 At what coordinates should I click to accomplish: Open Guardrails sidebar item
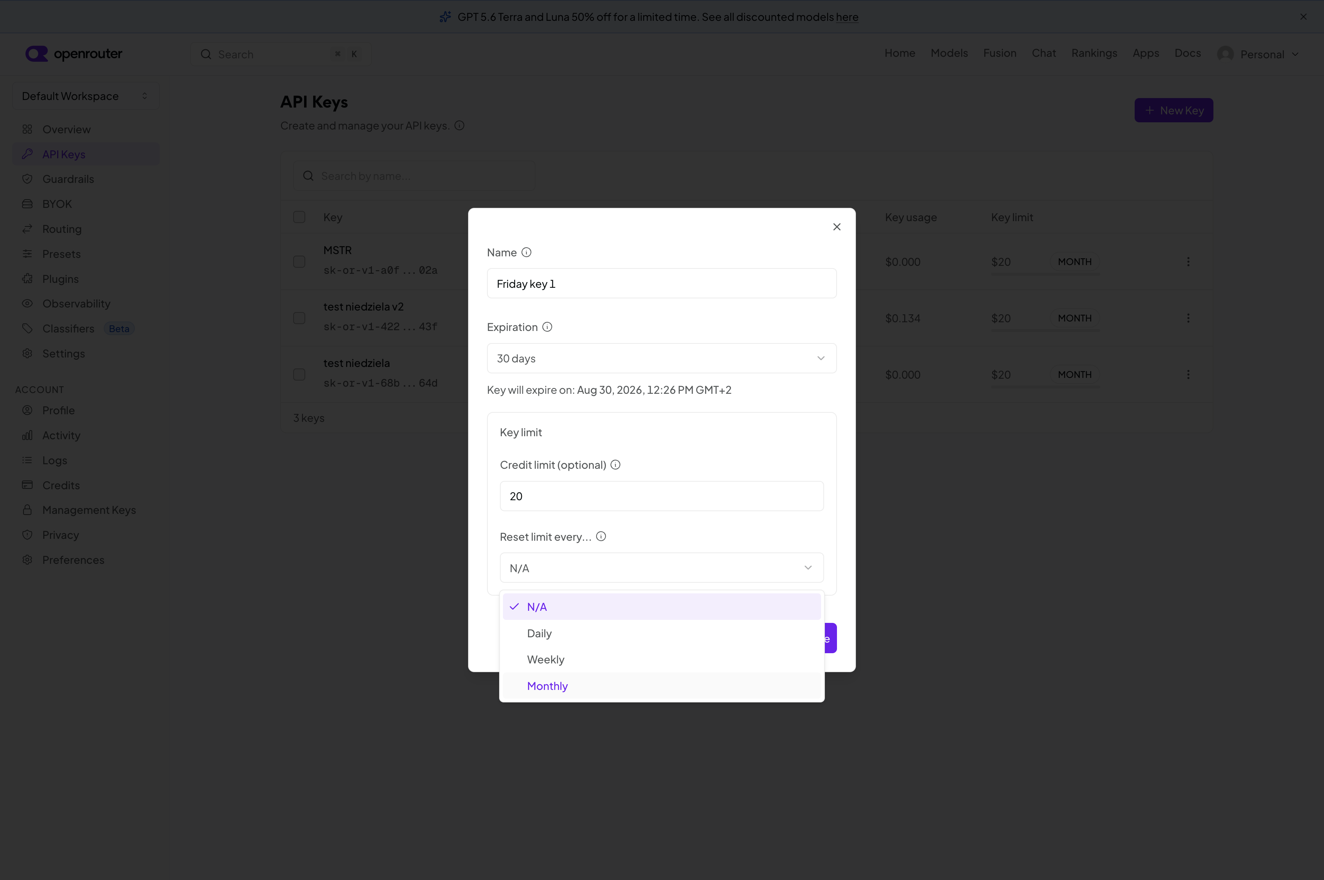(x=86, y=179)
